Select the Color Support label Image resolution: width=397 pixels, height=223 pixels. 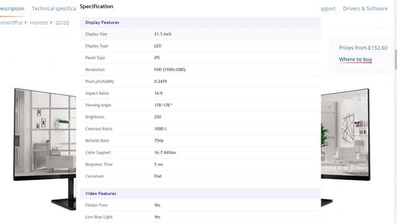(98, 153)
